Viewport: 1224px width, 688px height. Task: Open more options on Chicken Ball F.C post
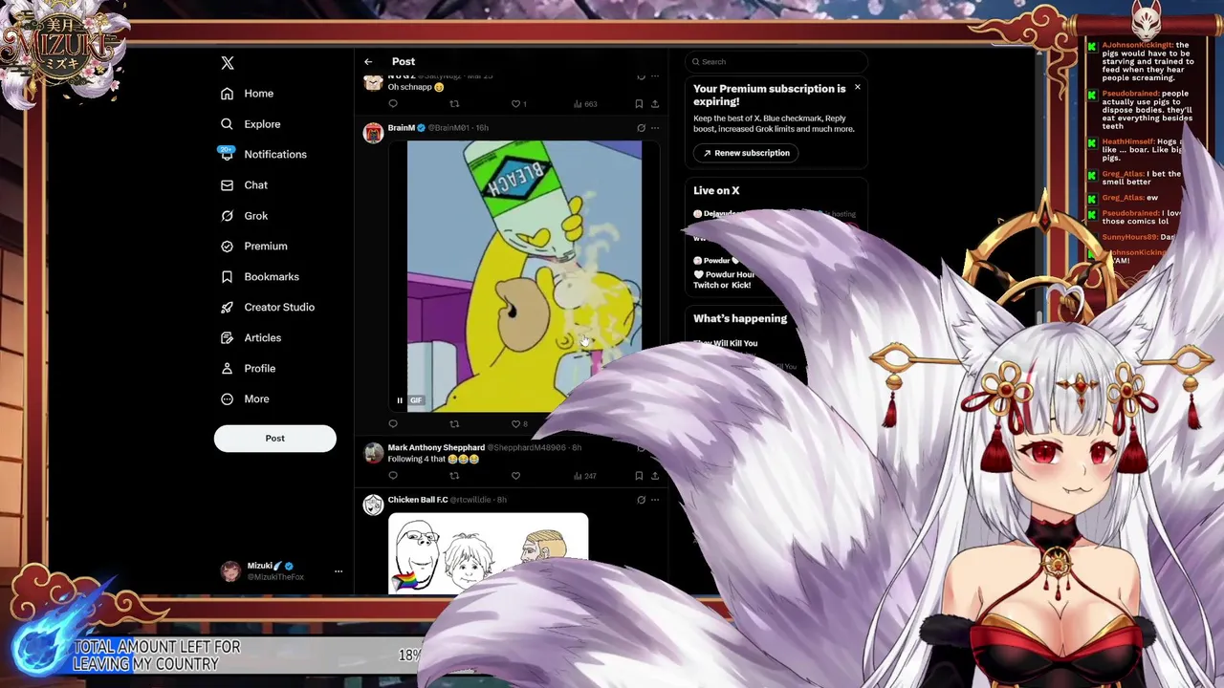655,500
